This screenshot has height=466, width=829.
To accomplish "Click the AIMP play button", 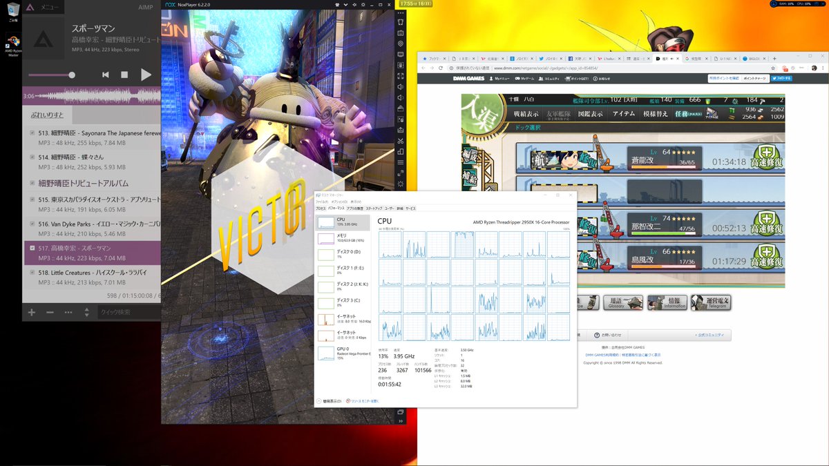I will coord(146,75).
